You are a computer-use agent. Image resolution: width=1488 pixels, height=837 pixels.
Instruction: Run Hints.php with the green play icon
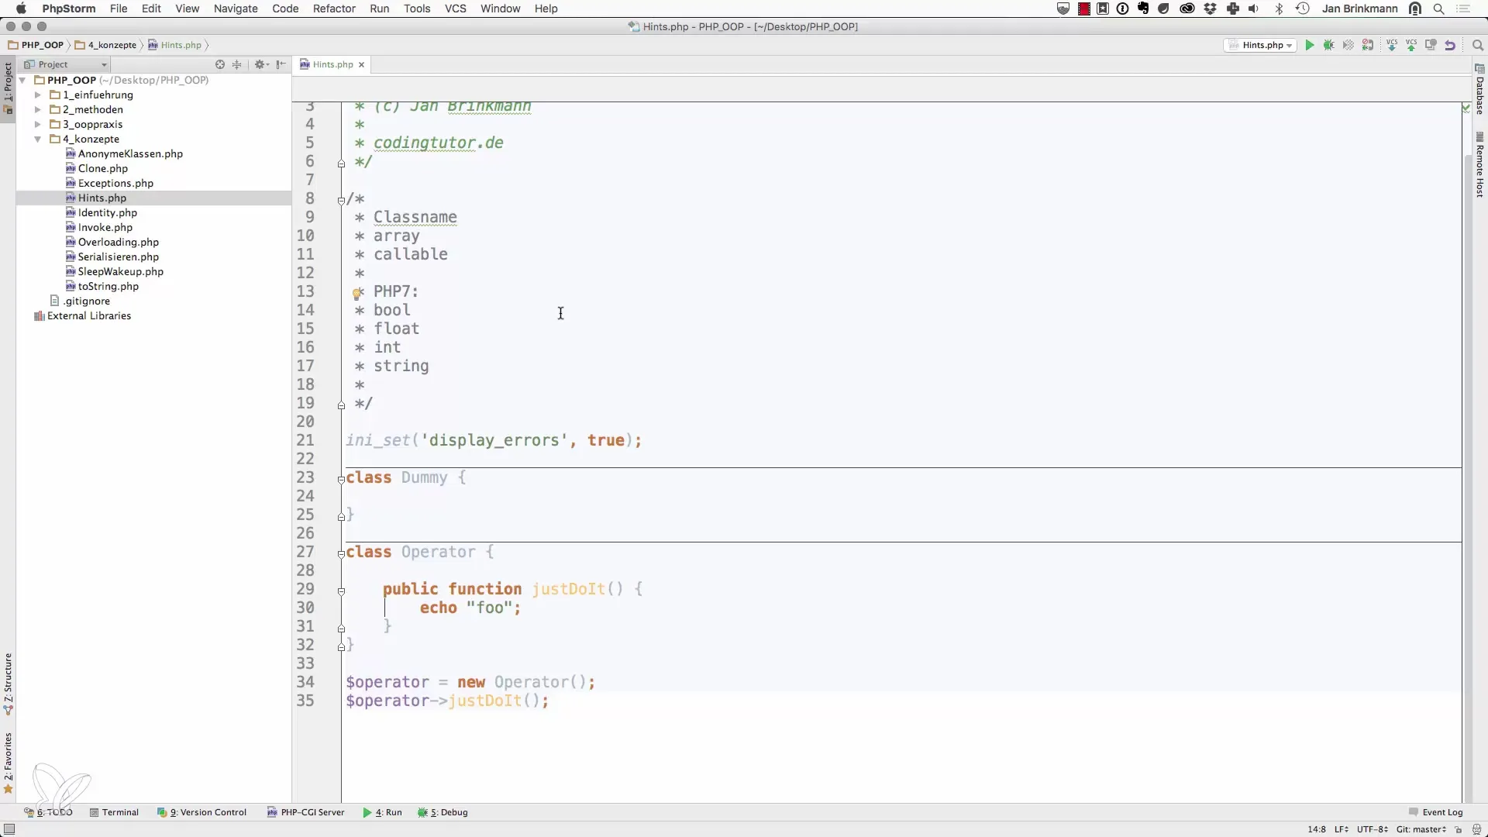1310,46
